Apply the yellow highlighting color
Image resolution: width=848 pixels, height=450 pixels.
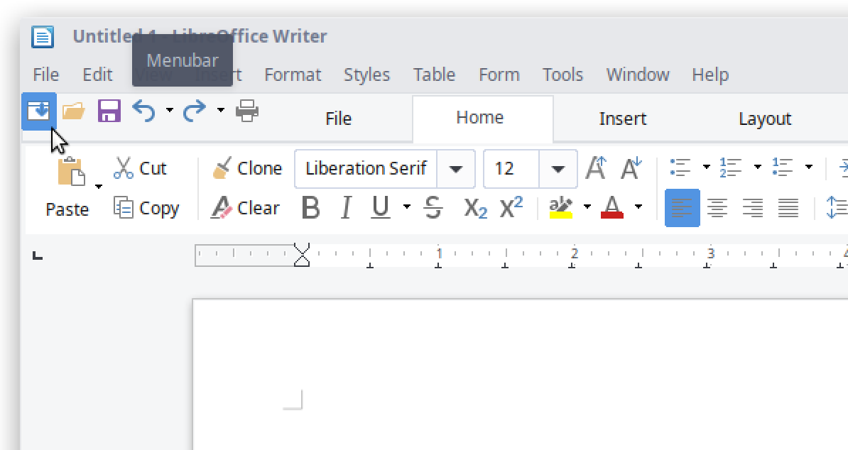[561, 208]
